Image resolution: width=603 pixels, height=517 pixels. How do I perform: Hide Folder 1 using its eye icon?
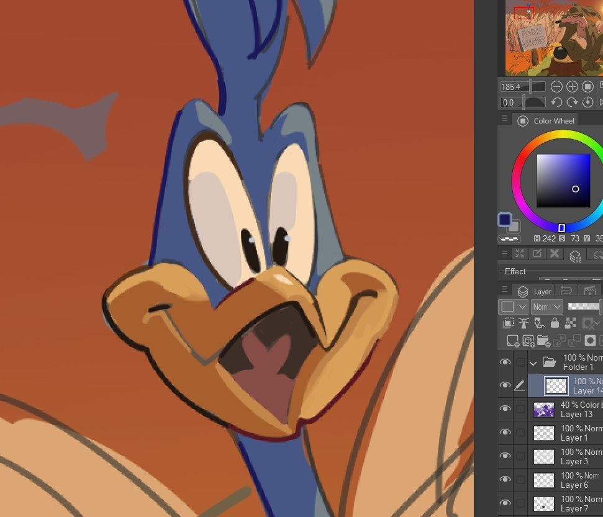point(506,362)
